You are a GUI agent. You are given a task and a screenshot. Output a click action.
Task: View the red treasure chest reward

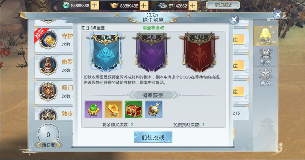coord(134,109)
